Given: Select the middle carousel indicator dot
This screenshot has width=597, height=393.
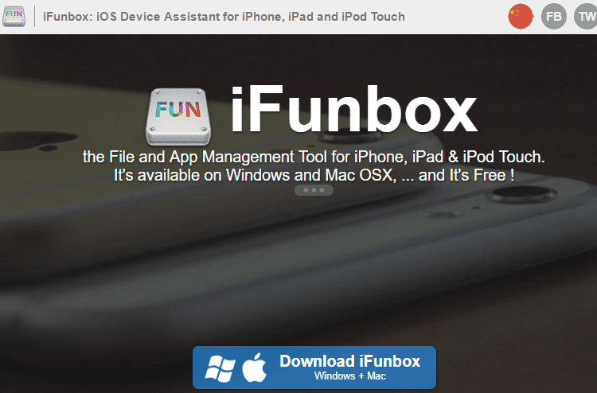Looking at the screenshot, I should (314, 190).
